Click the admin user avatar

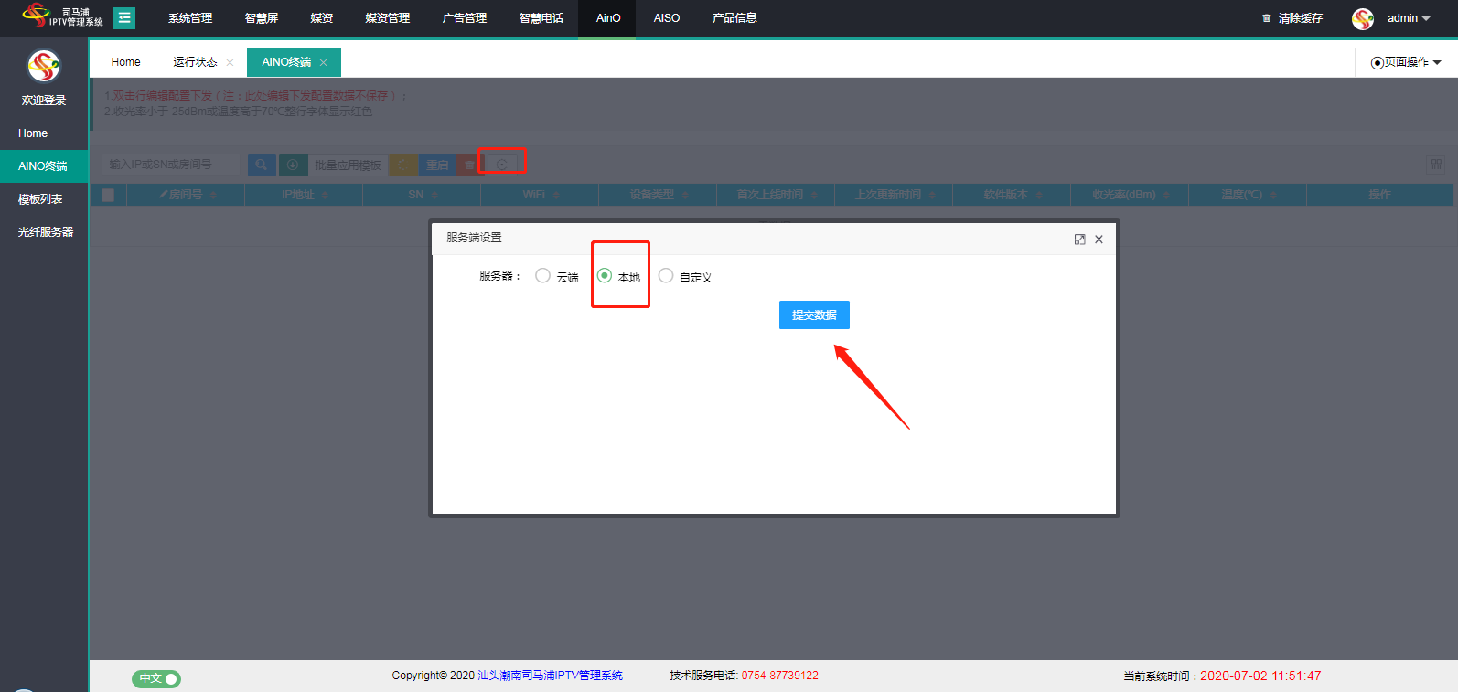(x=1363, y=18)
